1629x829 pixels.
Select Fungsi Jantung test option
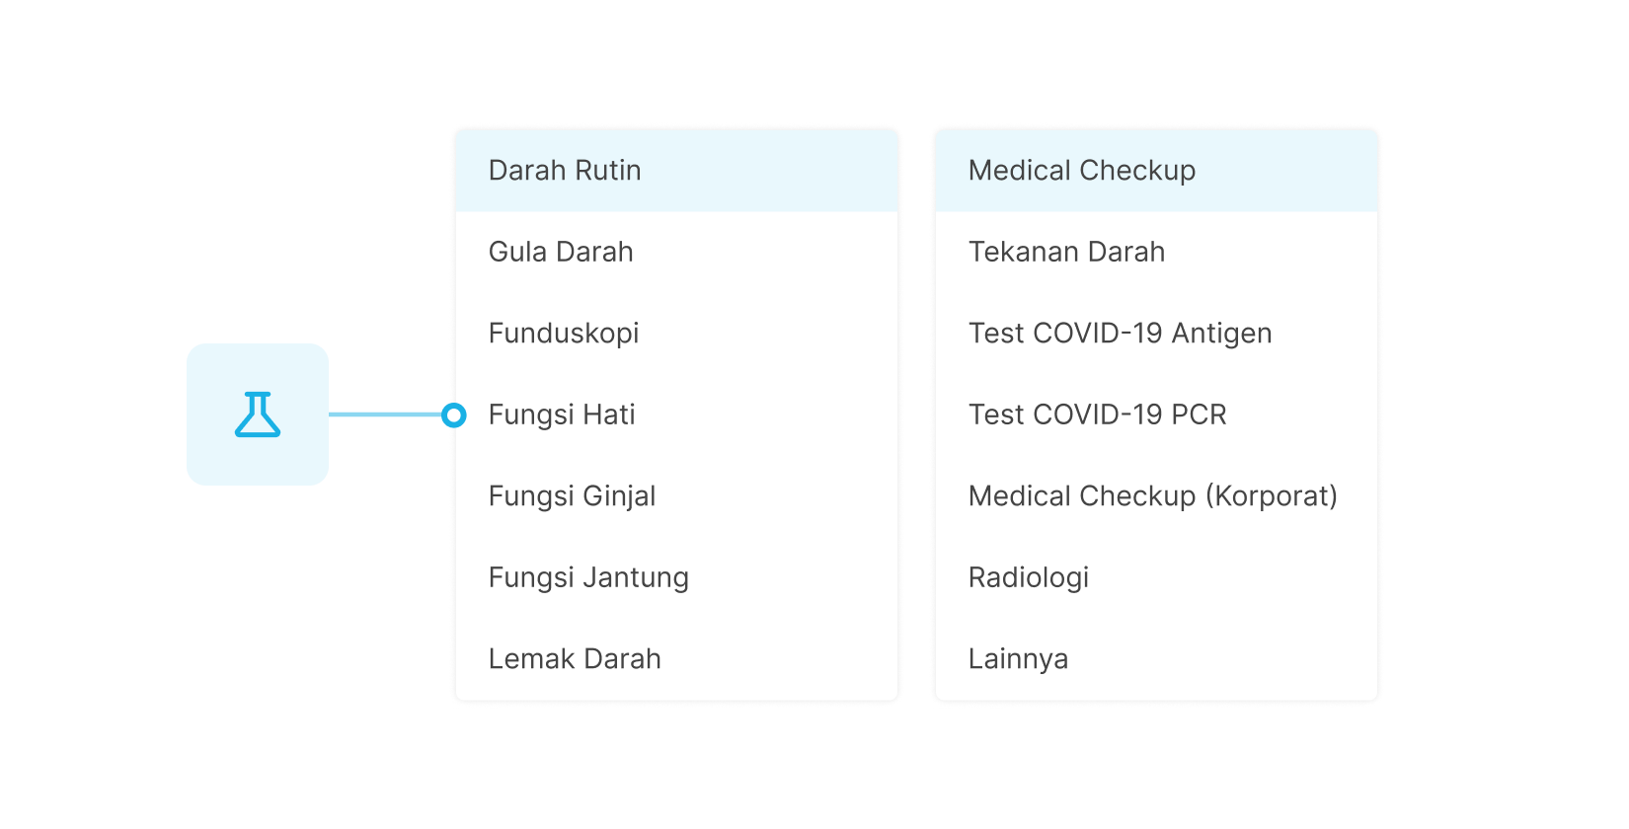point(589,577)
